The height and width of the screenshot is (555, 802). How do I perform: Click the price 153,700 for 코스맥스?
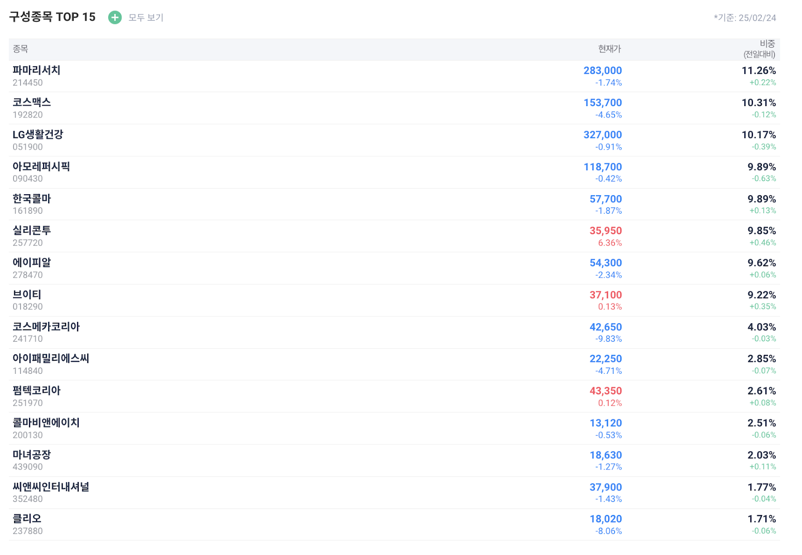[x=603, y=103]
